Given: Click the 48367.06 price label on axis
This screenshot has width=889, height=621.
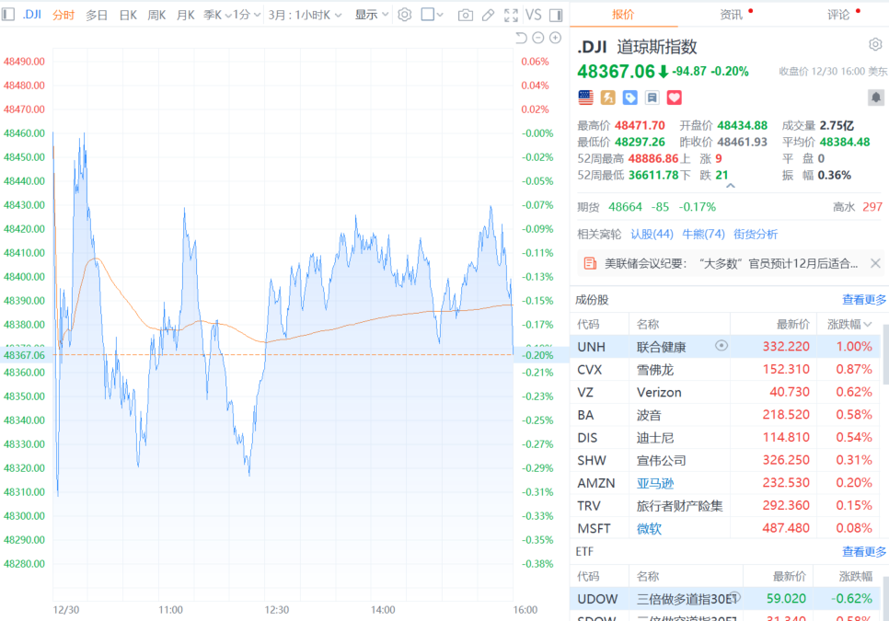Looking at the screenshot, I should pos(24,355).
